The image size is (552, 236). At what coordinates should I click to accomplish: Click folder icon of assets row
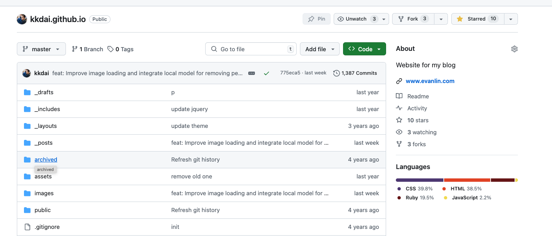click(x=27, y=177)
